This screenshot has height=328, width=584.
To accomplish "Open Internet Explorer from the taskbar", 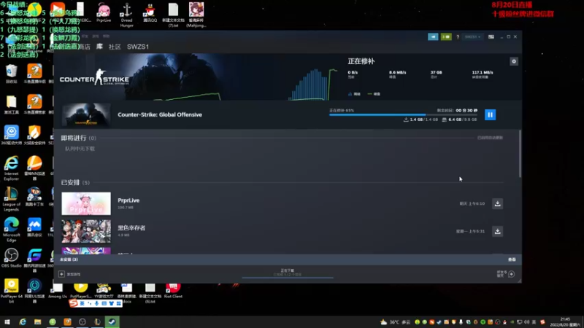I will 23,321.
